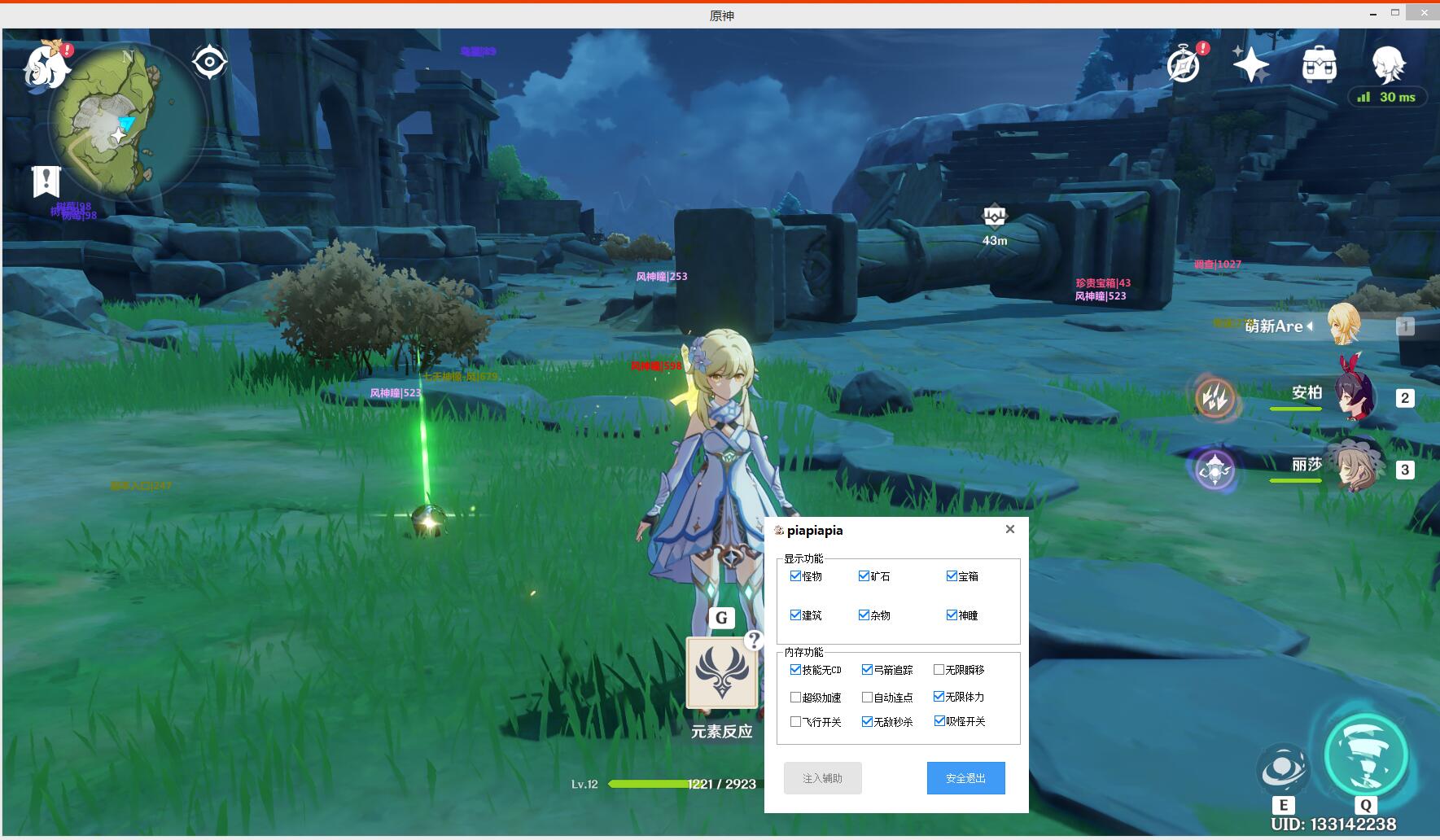Screen dimensions: 1440x840
Task: Open the event banner exclamation icon
Action: click(46, 181)
